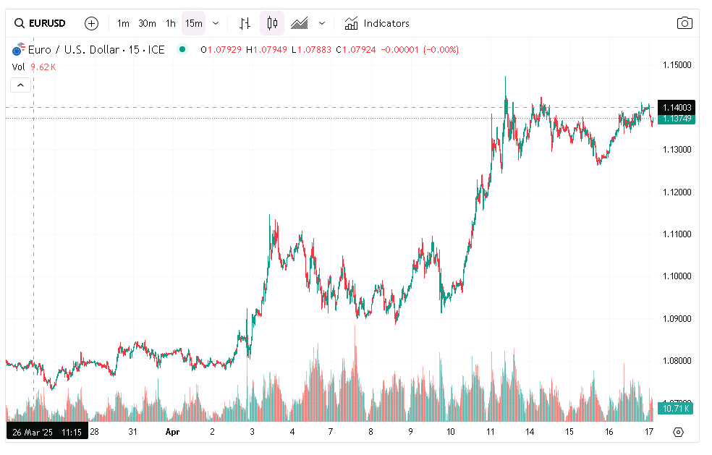Select the area chart style icon
712x455 pixels.
pyautogui.click(x=300, y=23)
